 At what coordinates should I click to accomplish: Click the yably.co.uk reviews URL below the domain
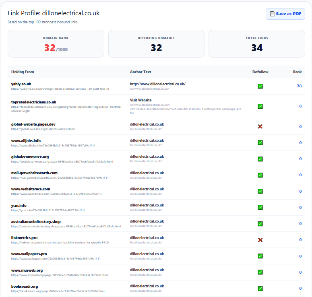pos(60,89)
